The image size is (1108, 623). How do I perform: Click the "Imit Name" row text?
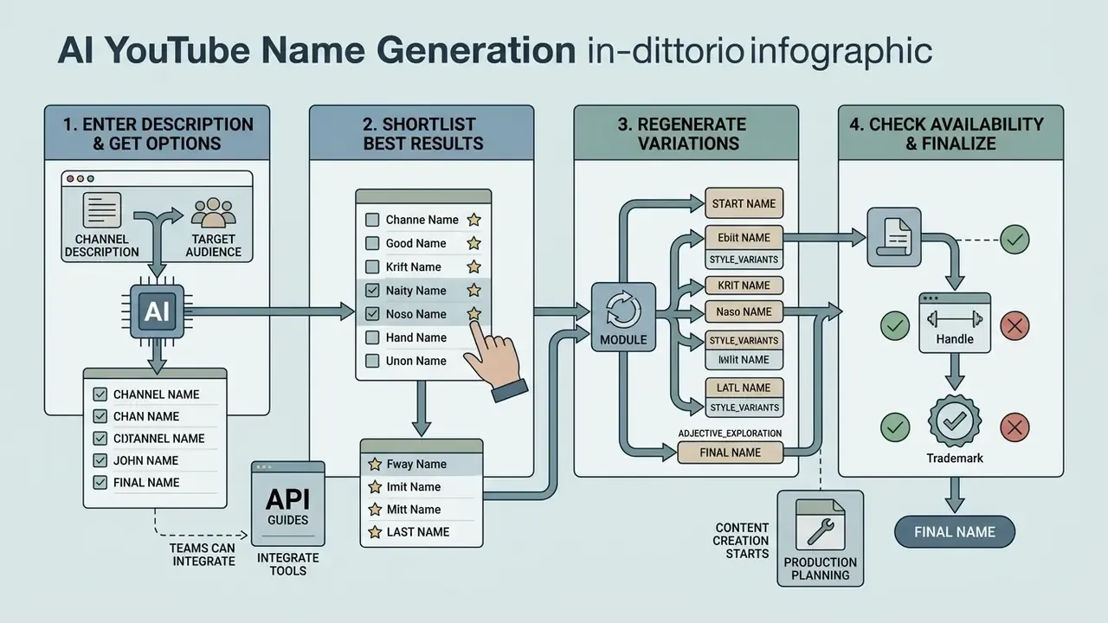coord(414,487)
